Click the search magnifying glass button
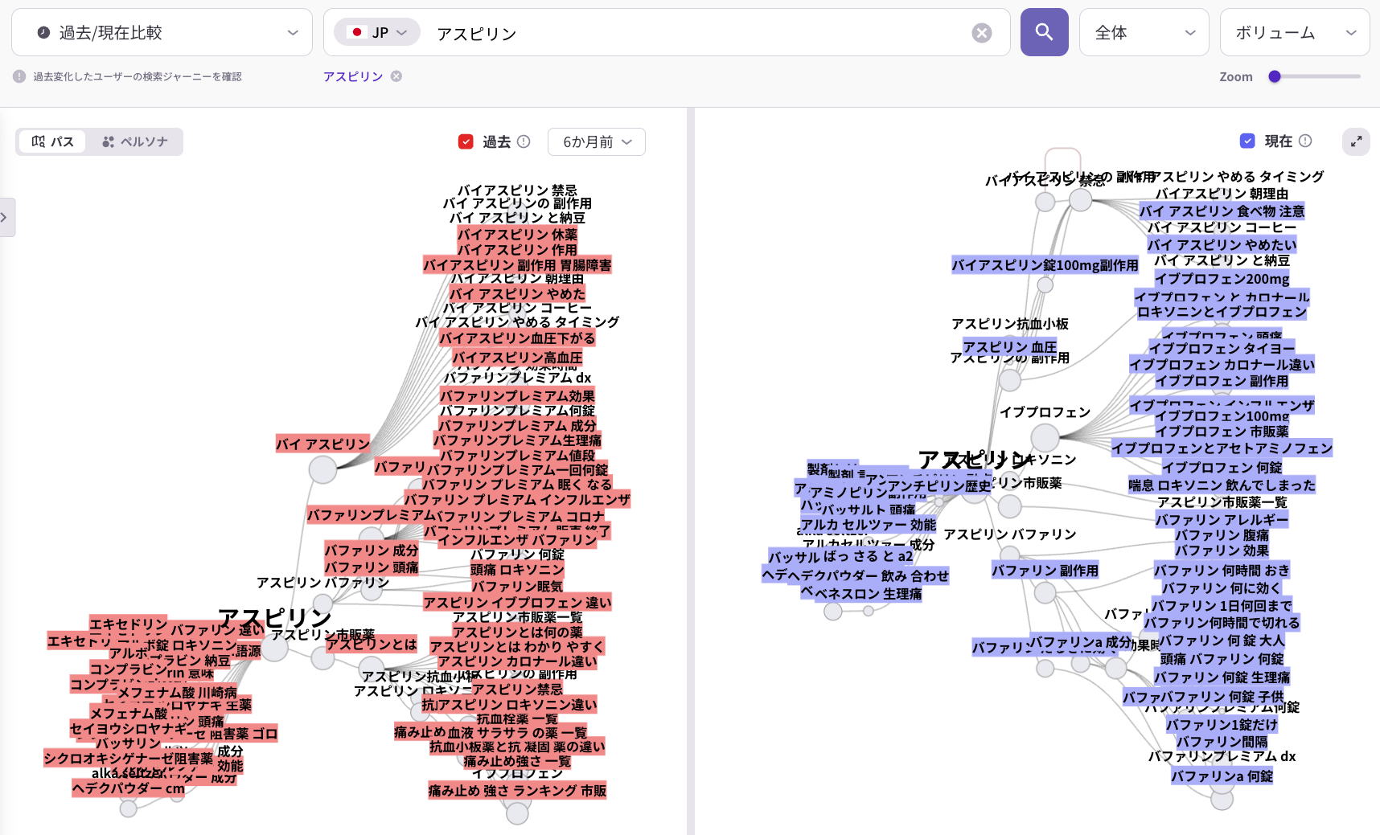The width and height of the screenshot is (1380, 835). click(x=1043, y=32)
